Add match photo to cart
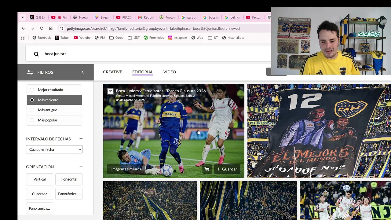The width and height of the screenshot is (391, 220). click(x=207, y=169)
